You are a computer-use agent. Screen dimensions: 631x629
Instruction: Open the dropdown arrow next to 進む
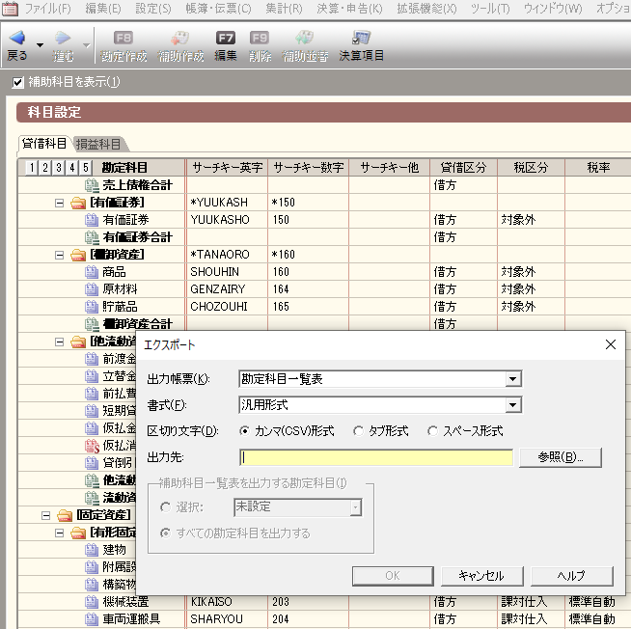click(x=86, y=45)
